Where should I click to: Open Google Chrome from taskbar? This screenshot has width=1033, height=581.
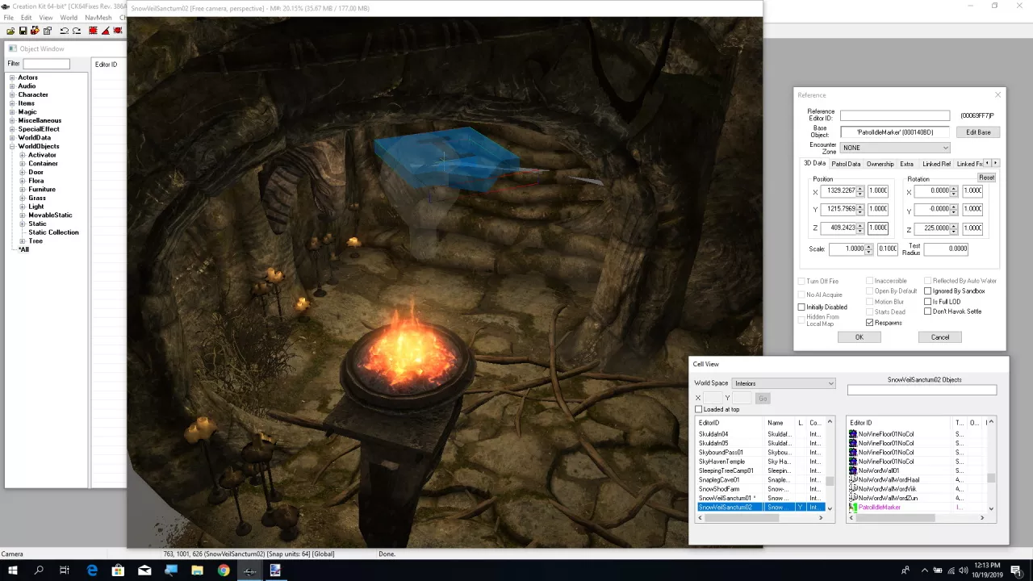(x=224, y=571)
